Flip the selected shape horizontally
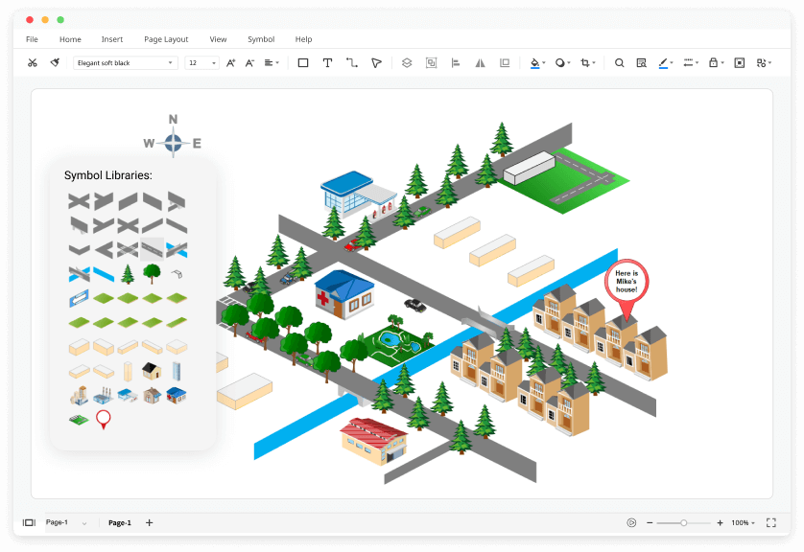This screenshot has width=804, height=552. click(x=480, y=62)
